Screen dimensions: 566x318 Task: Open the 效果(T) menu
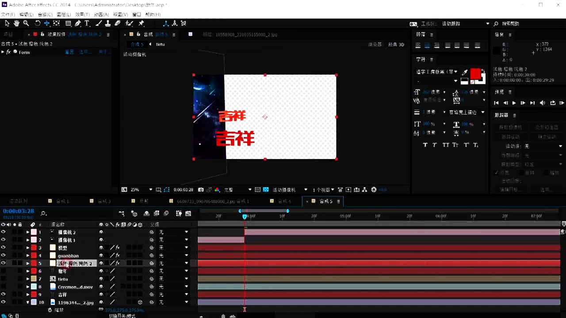[83, 15]
